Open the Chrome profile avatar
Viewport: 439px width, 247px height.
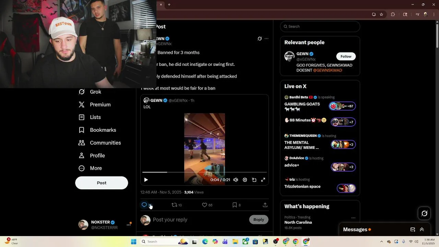tap(426, 14)
